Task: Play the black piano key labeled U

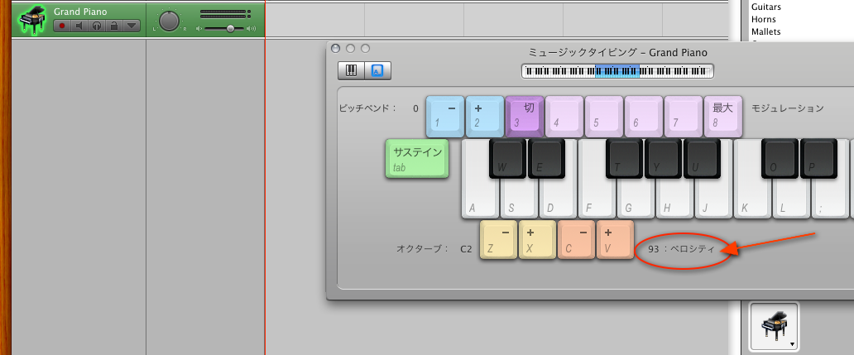Action: (x=702, y=158)
